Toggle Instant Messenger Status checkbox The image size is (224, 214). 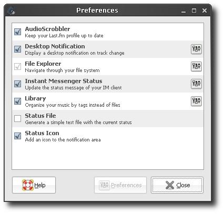pos(17,84)
